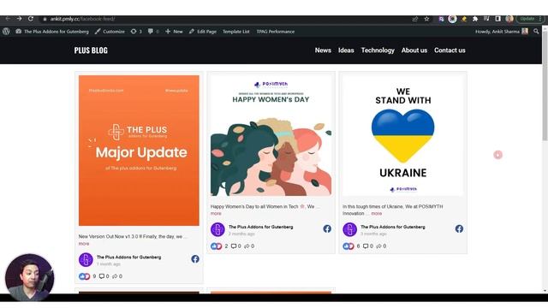Image resolution: width=548 pixels, height=308 pixels.
Task: Open the comments bubble in admin bar
Action: pyautogui.click(x=153, y=32)
